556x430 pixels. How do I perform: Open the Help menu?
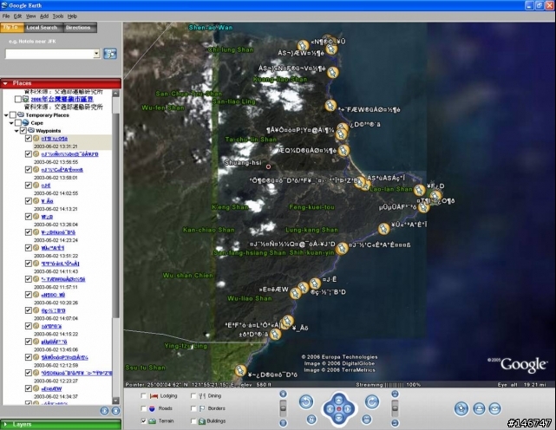click(72, 16)
